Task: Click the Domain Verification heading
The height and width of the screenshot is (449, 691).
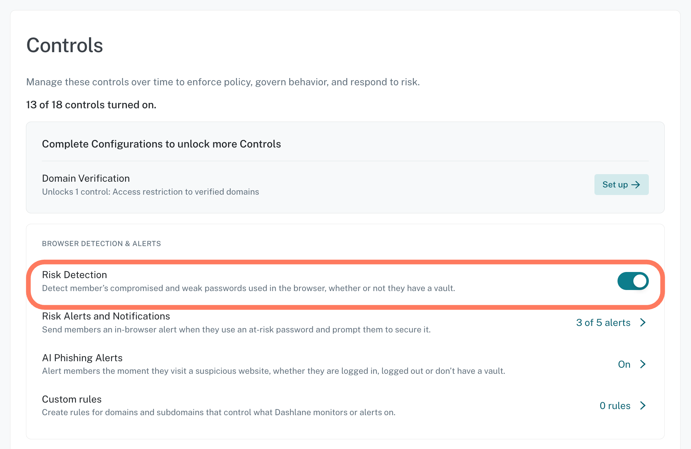Action: [x=86, y=178]
